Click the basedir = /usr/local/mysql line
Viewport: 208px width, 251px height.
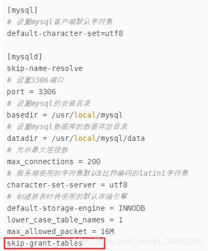point(65,115)
